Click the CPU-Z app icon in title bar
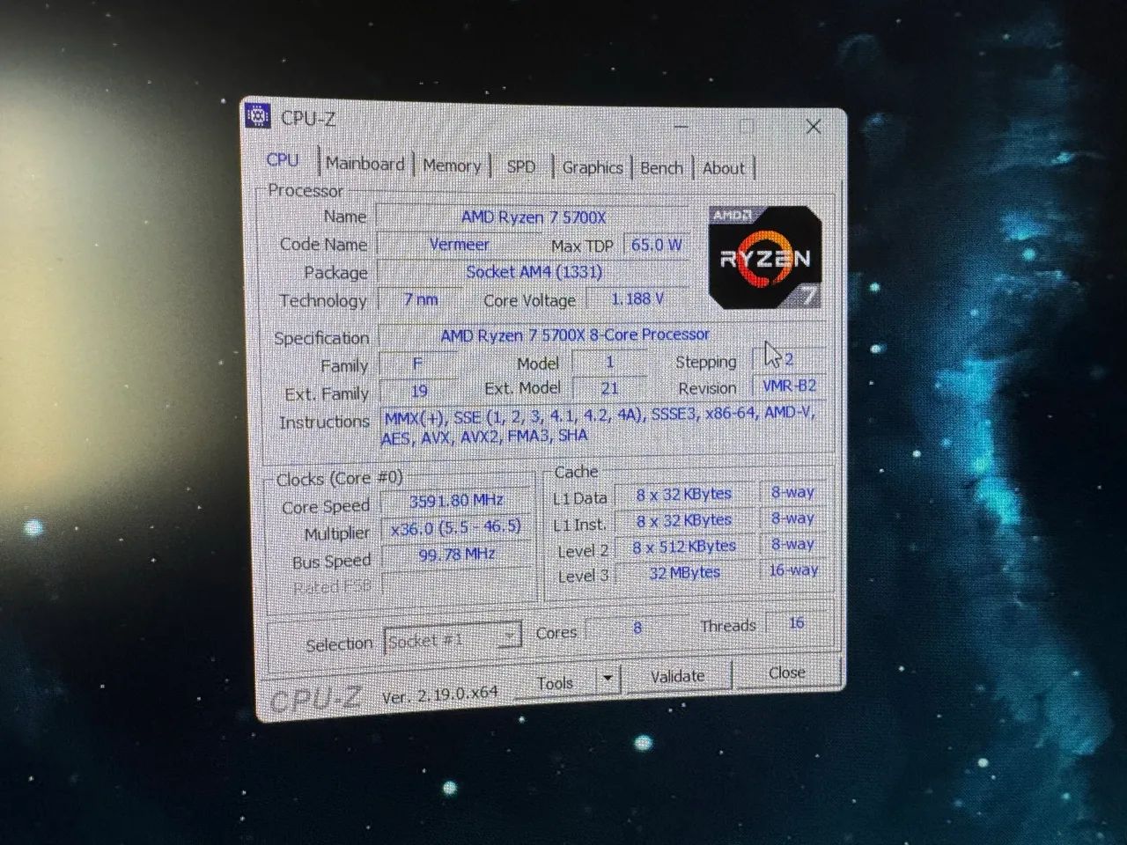Viewport: 1127px width, 845px height. pos(257,116)
